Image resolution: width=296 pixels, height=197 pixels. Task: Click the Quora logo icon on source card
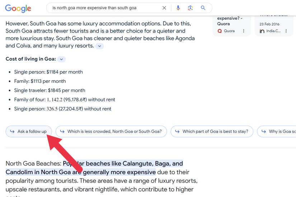coord(220,31)
